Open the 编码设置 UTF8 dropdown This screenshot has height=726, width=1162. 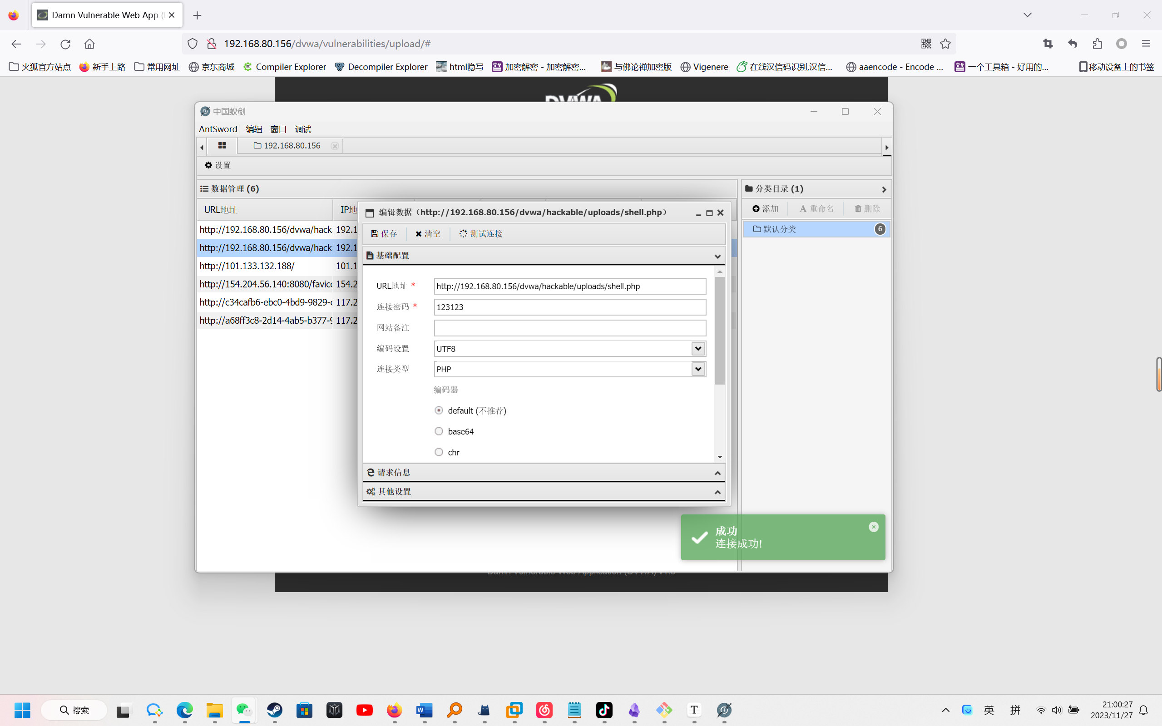click(697, 349)
